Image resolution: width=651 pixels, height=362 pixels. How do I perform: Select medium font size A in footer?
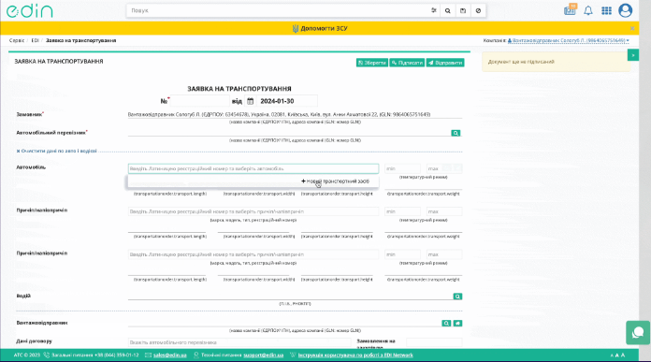(617, 355)
